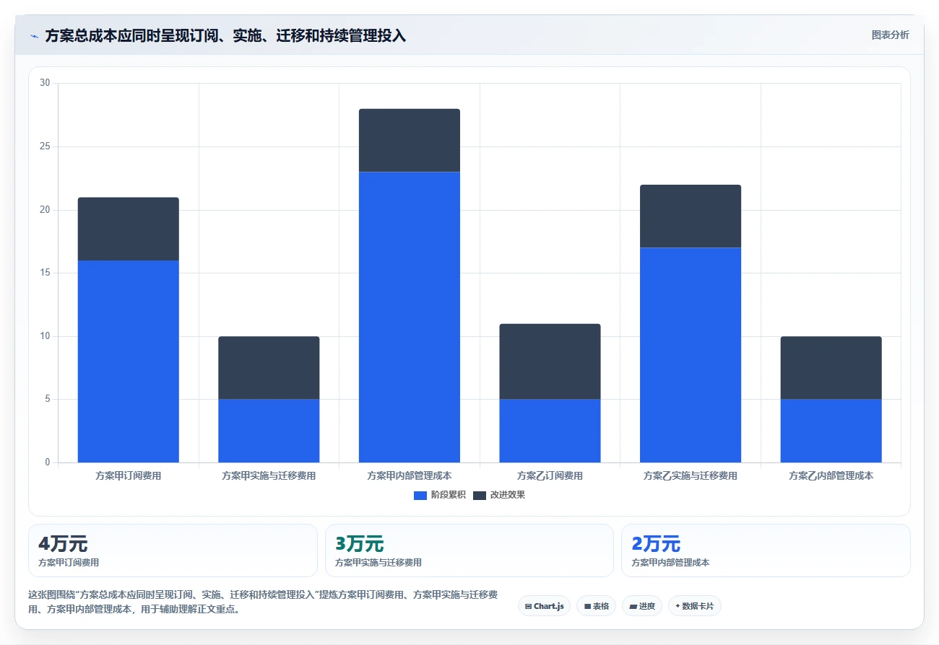939x645 pixels.
Task: Click the x-axis label 方案乙订阅费用
Action: tap(550, 476)
